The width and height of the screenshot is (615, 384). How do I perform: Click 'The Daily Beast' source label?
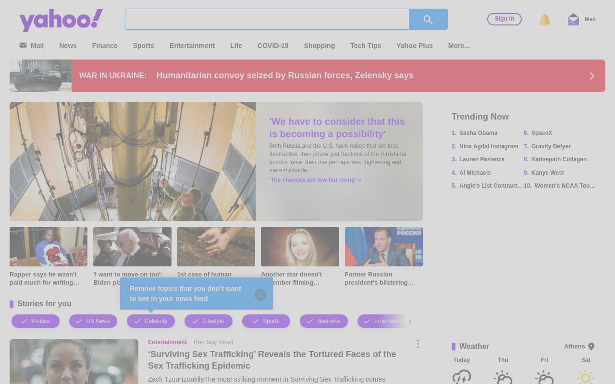point(213,342)
